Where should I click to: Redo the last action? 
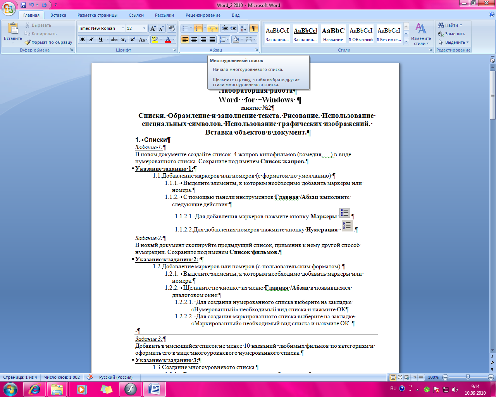click(44, 5)
